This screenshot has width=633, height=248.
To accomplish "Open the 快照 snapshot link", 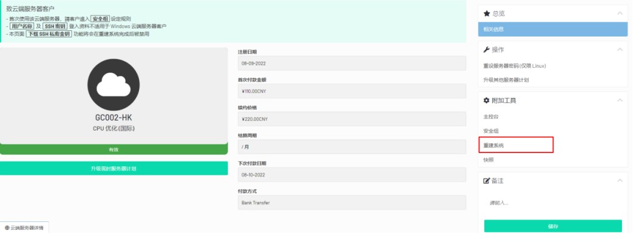I will 489,160.
